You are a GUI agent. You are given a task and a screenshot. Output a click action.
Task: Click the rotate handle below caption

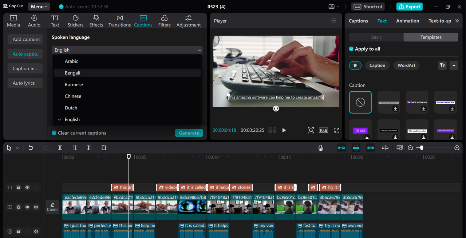pos(276,108)
